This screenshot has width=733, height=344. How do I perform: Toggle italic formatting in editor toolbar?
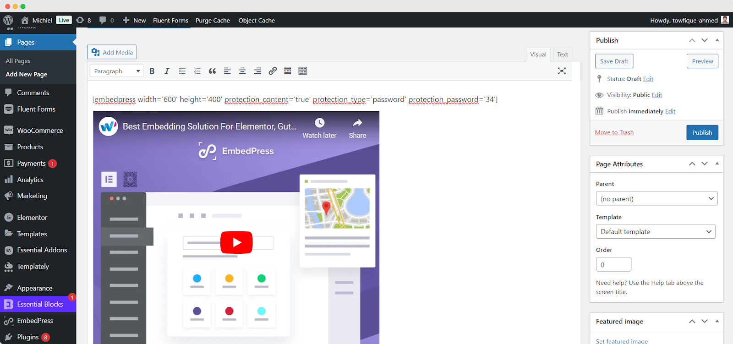167,71
